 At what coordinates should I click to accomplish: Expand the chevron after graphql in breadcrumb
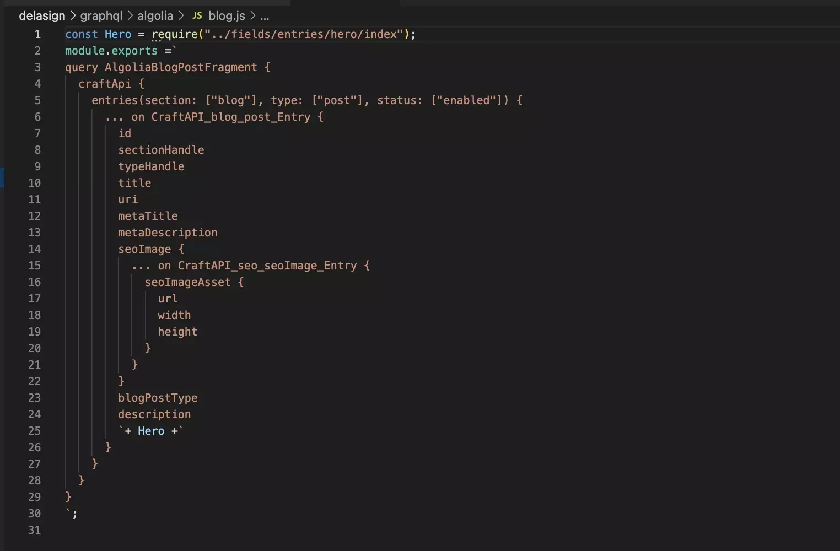tap(130, 16)
